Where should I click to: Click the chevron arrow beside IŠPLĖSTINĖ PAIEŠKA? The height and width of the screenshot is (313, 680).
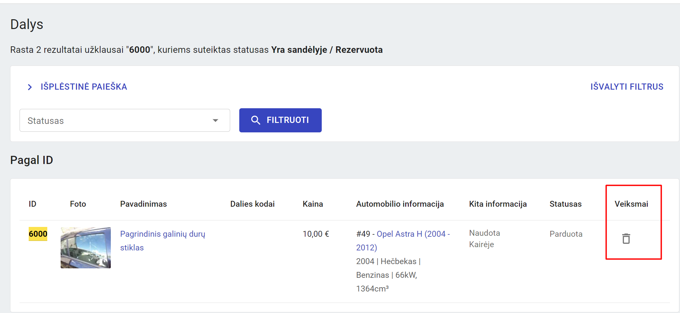(x=30, y=87)
